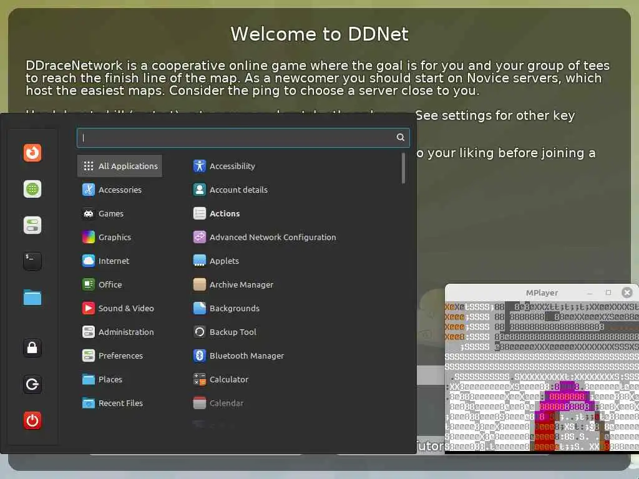
Task: Log out using the circular arrow icon
Action: (x=32, y=384)
